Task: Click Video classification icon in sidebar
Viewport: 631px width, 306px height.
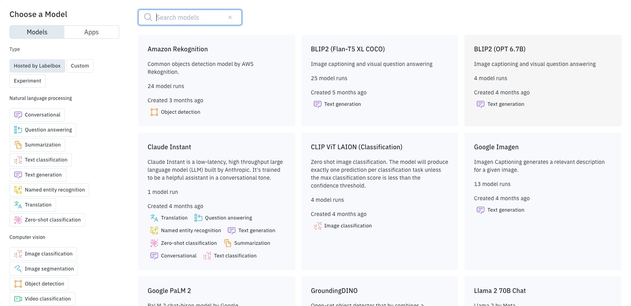Action: [x=18, y=299]
